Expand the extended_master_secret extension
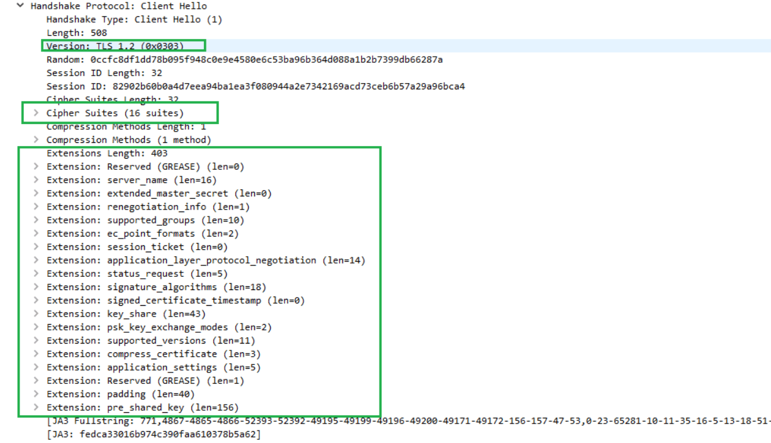The width and height of the screenshot is (771, 443). point(36,193)
